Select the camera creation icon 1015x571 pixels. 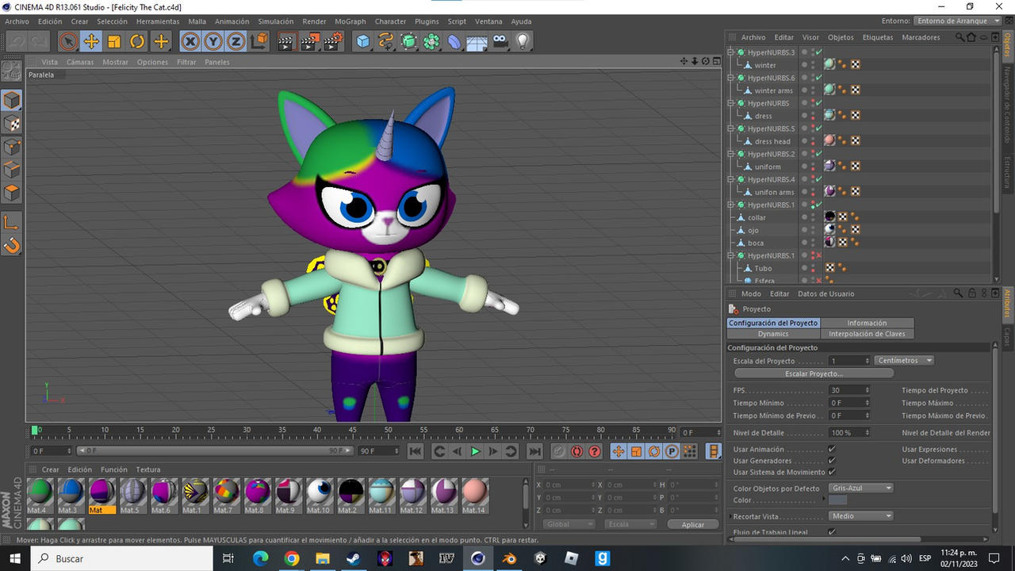(500, 40)
